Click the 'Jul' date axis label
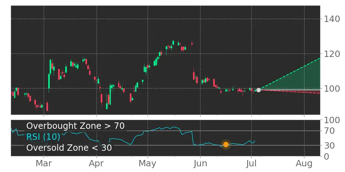Screen dimensions: 345x172 [x=251, y=164]
